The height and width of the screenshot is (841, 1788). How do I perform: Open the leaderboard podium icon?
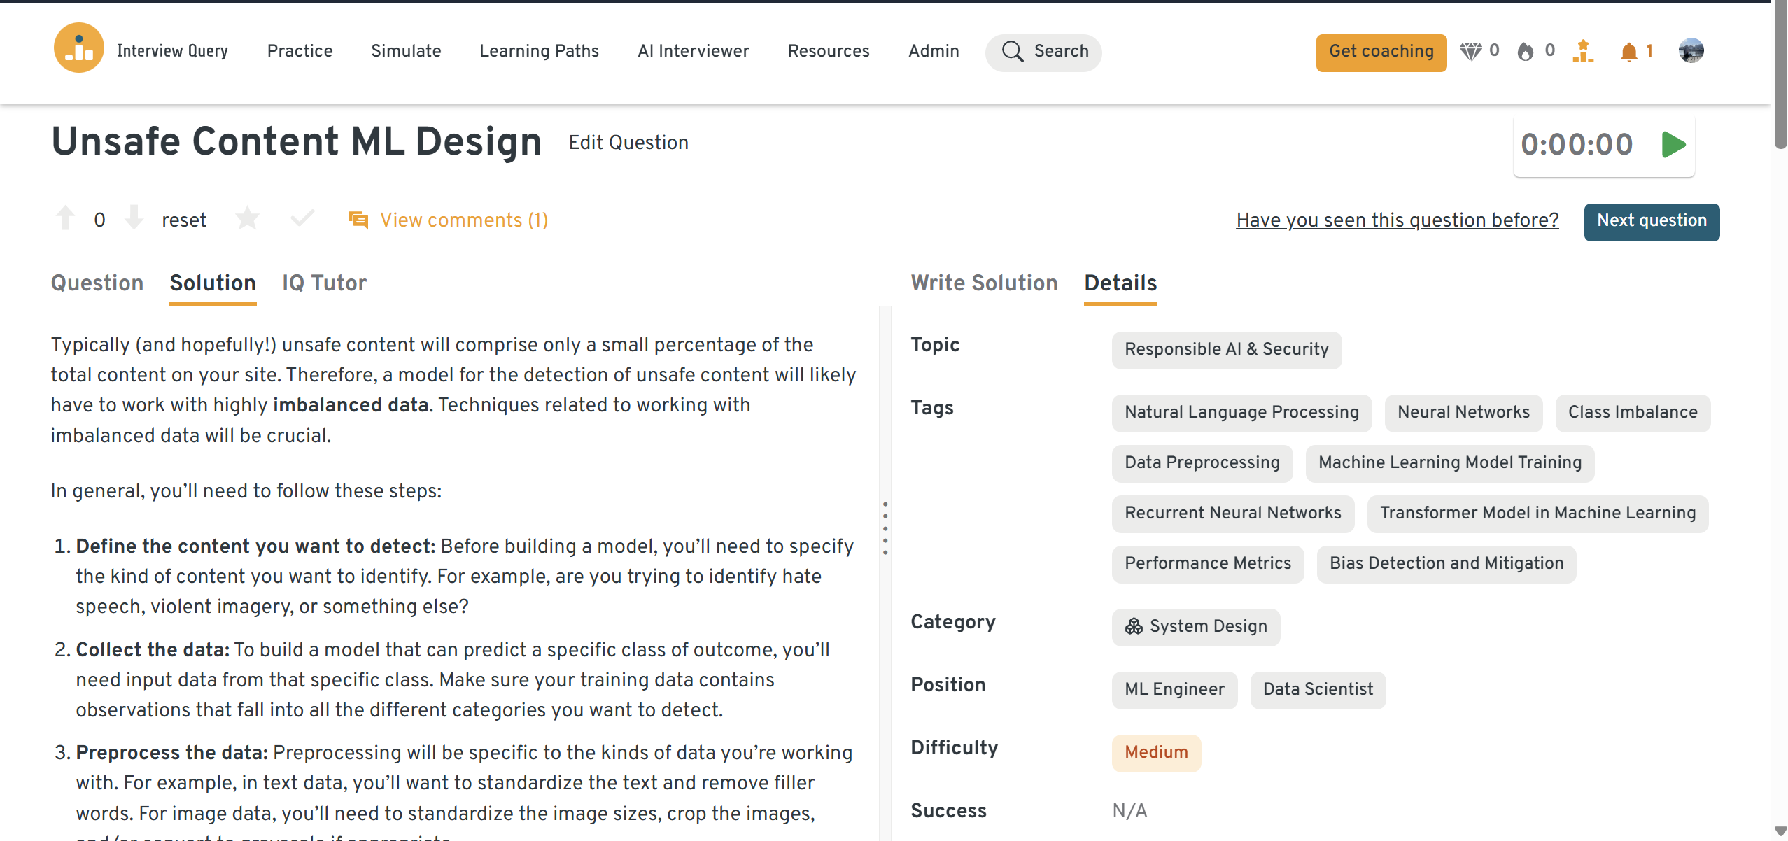tap(1582, 51)
